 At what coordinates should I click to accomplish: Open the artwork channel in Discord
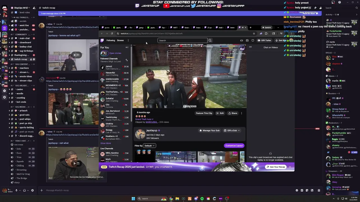coord(22,111)
